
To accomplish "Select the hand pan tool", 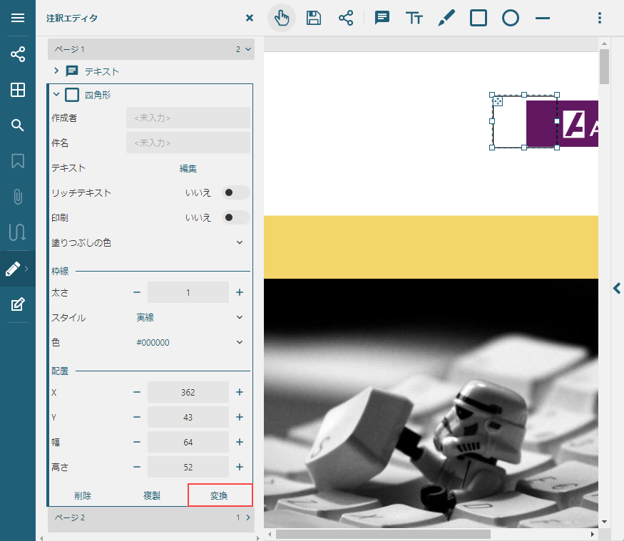I will pyautogui.click(x=282, y=18).
